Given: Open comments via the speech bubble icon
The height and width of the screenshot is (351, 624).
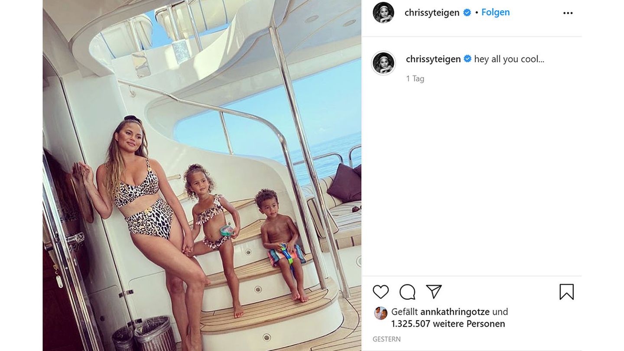Looking at the screenshot, I should tap(407, 292).
